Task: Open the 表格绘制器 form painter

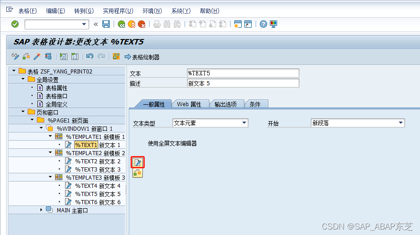Action: pos(142,57)
